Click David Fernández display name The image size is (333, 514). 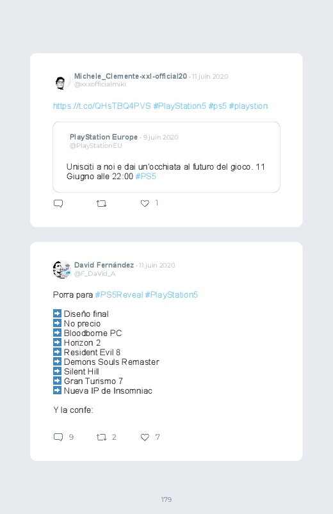(x=104, y=265)
